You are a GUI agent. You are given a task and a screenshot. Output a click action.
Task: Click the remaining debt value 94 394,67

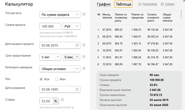pyautogui.click(x=153, y=64)
